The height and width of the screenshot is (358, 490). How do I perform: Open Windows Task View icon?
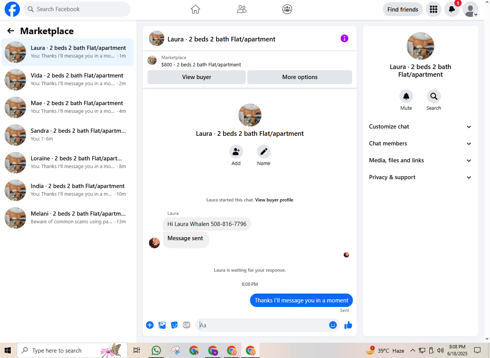click(x=136, y=350)
